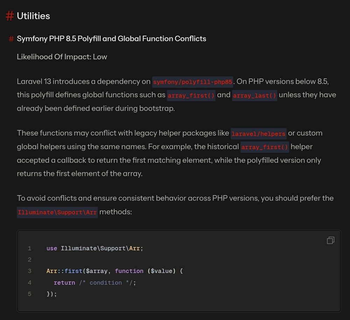Image resolution: width=350 pixels, height=320 pixels.
Task: Click the return condition comment line
Action: 94,283
